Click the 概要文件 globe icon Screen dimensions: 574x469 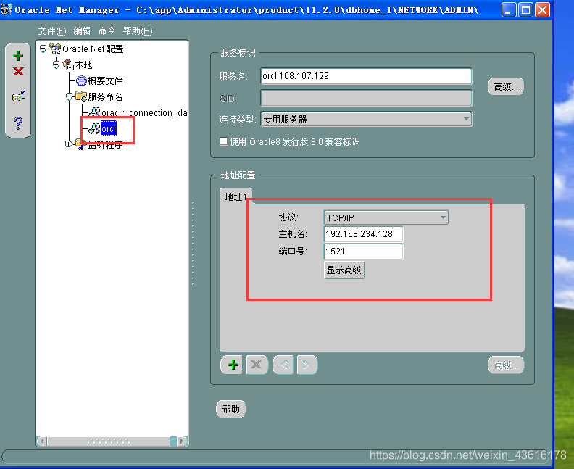(x=81, y=80)
